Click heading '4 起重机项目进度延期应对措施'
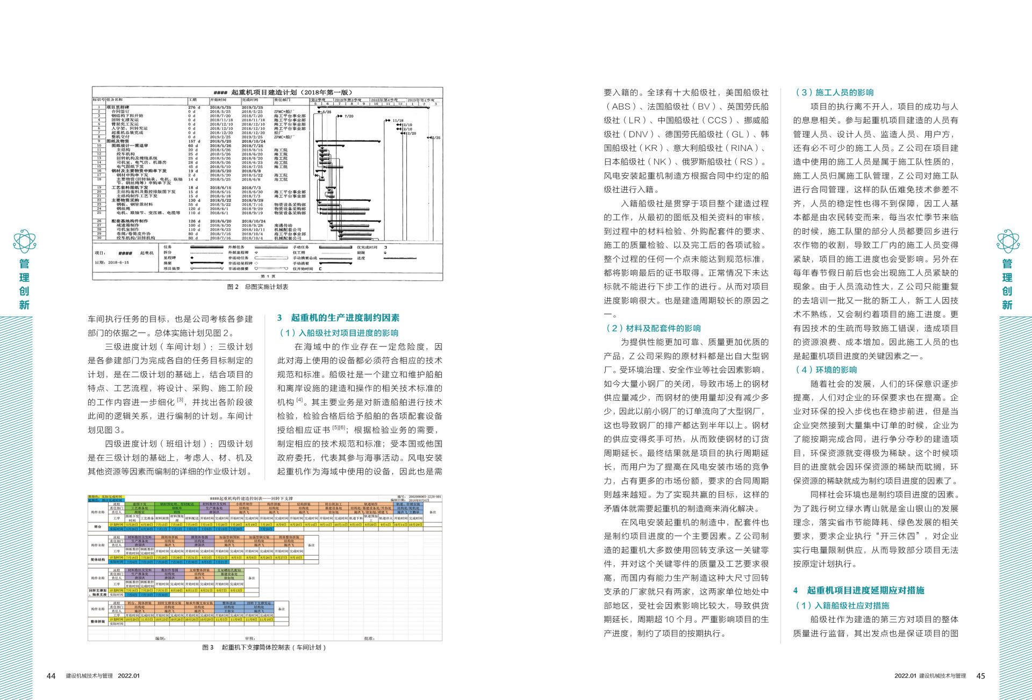1032x700 pixels. point(859,590)
